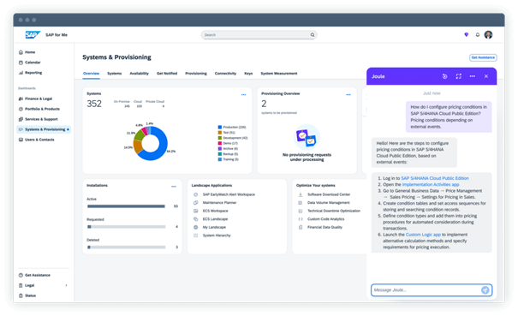
Task: Click the search magnifier icon
Action: (313, 35)
